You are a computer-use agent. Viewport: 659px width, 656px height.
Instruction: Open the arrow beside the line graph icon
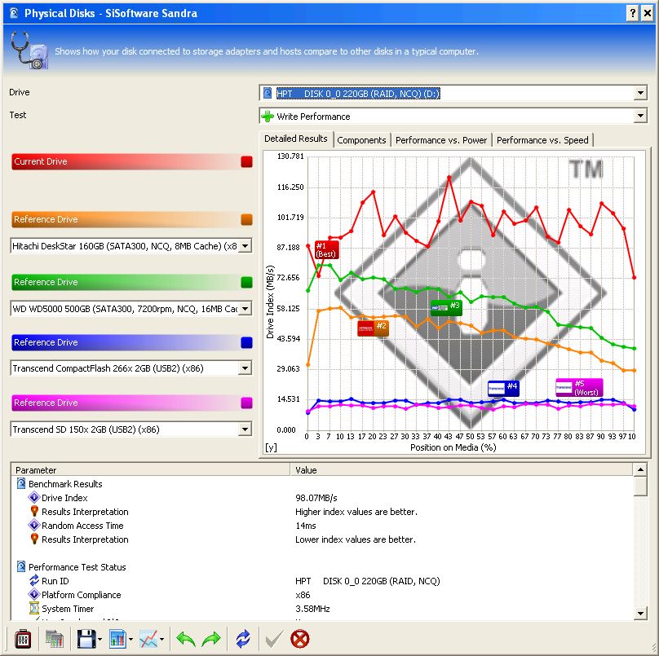pos(161,640)
